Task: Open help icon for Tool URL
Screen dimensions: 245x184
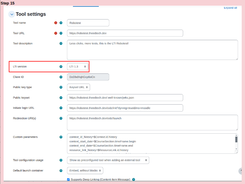Action: tap(61, 33)
